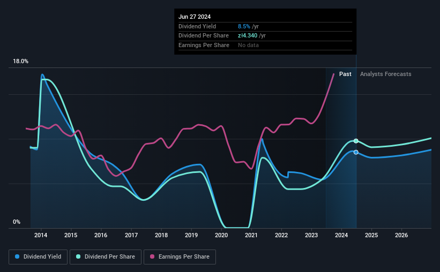Click the '8.5%' dividend yield value
The image size is (440, 272).
pyautogui.click(x=244, y=26)
